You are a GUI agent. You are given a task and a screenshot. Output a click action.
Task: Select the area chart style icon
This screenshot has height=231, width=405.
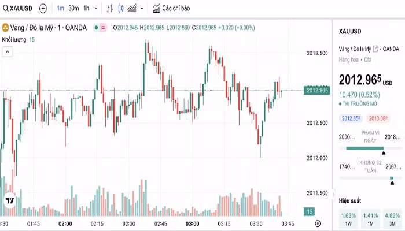click(x=132, y=9)
